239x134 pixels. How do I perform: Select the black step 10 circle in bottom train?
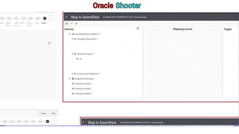(x=47, y=121)
